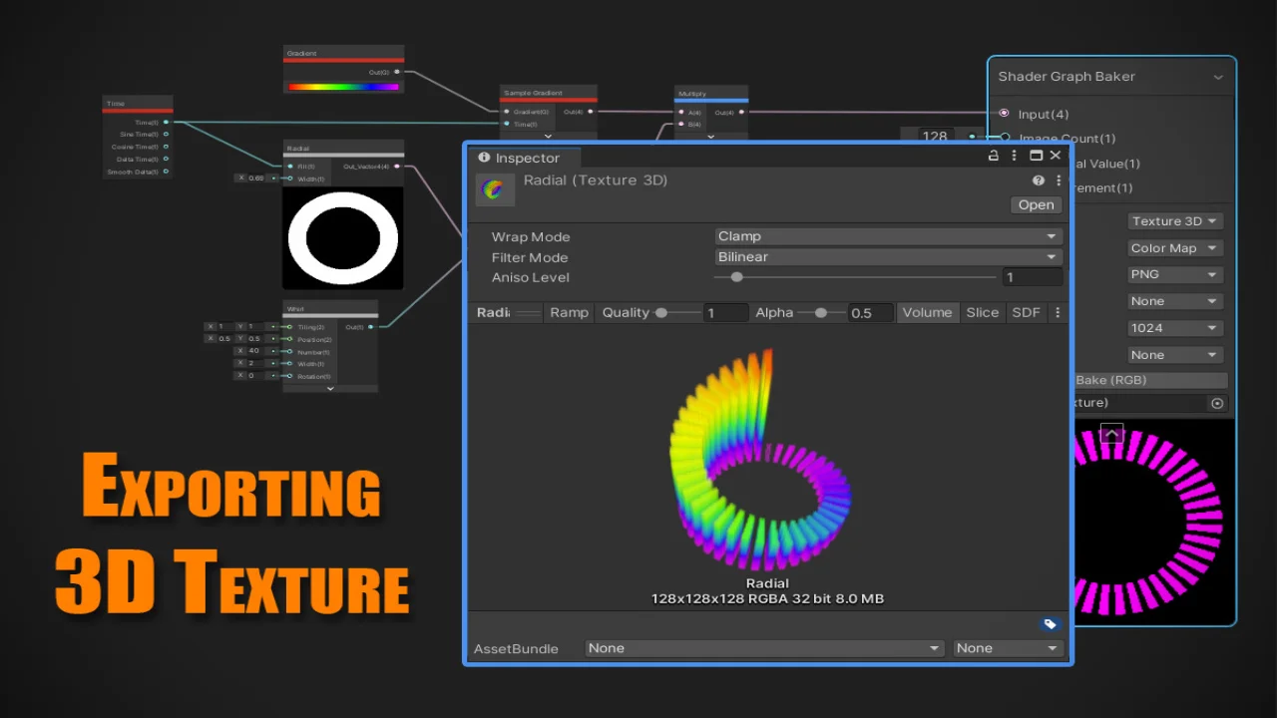Click the Alpha value input field
The image size is (1277, 718).
[869, 313]
